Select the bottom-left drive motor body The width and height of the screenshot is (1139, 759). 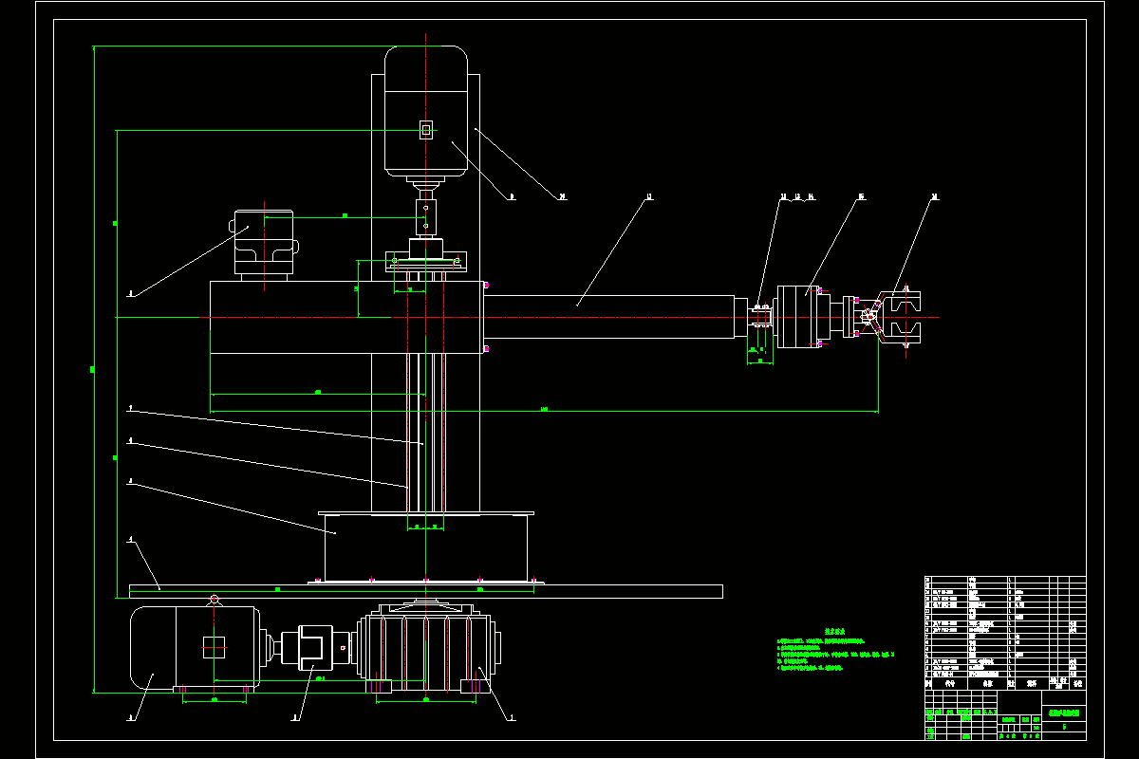(x=196, y=647)
